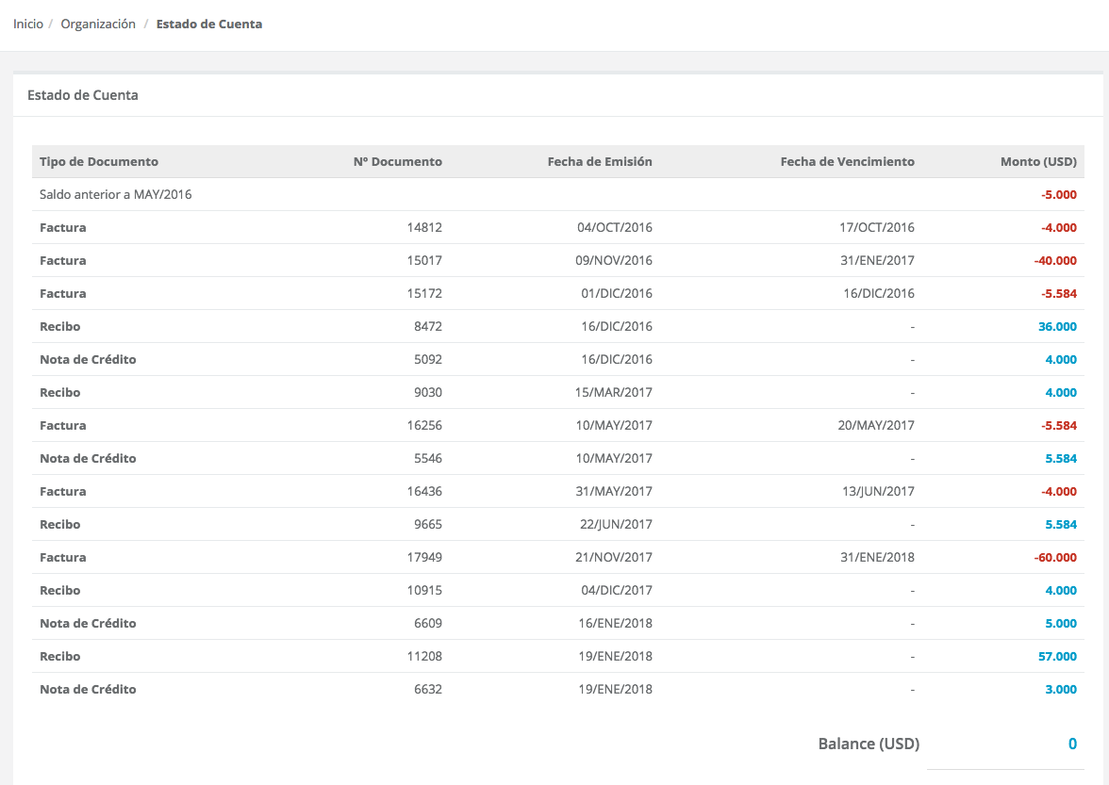This screenshot has height=785, width=1109.
Task: Select Nota de Crédito number 6632
Action: 427,689
